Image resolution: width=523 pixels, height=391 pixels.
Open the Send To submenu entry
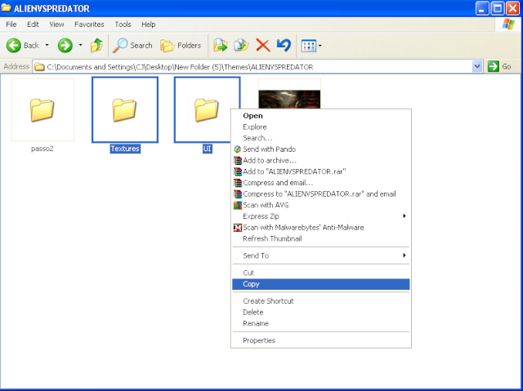coord(321,255)
